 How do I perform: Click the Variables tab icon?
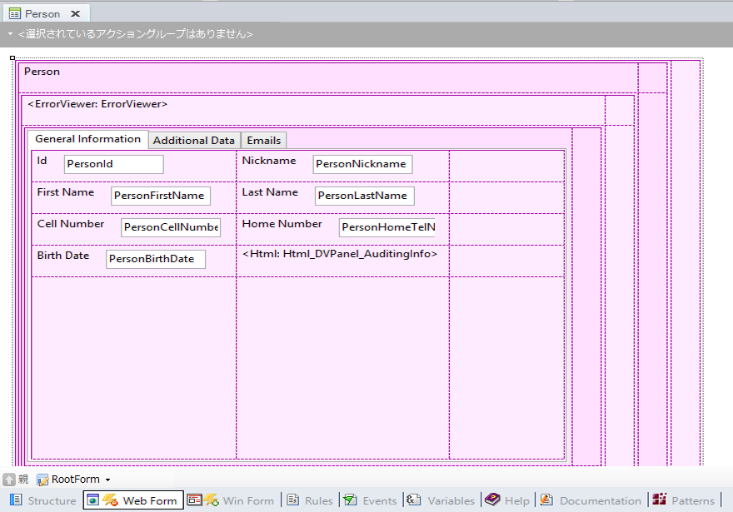(415, 500)
